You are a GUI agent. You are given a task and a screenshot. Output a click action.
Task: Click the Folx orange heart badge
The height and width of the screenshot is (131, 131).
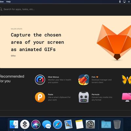[x=97, y=77]
